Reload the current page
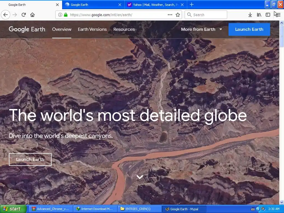The height and width of the screenshot is (213, 284). click(x=24, y=15)
